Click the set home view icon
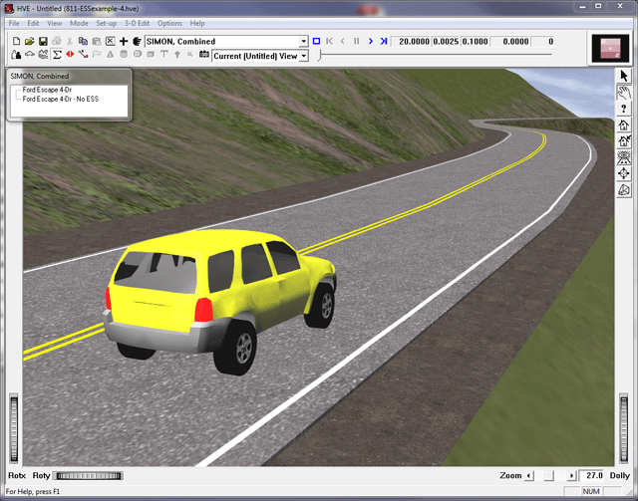This screenshot has height=501, width=638. 623,141
